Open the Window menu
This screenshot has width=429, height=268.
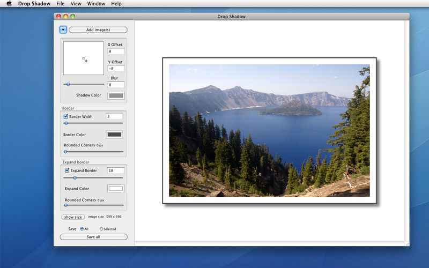(x=96, y=3)
